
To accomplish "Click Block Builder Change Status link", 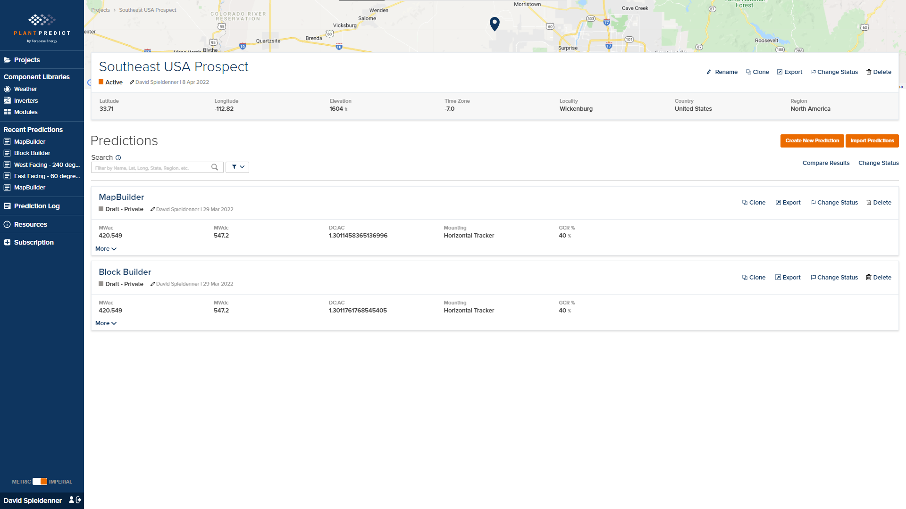I will pyautogui.click(x=838, y=278).
